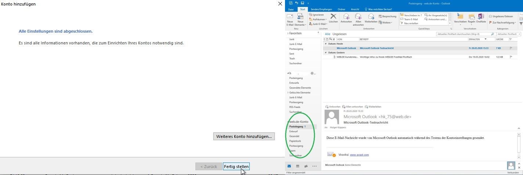Flag the WEB.DE message from 19.03.2020
523x175 pixels.
coord(511,57)
